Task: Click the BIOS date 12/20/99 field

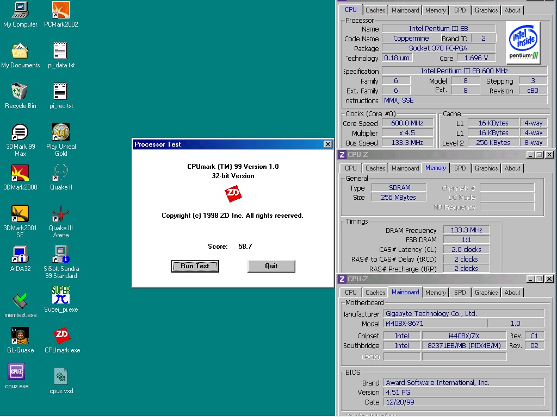Action: 463,402
